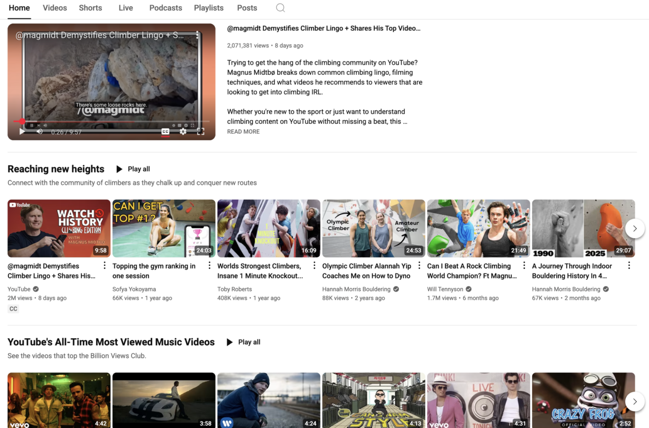Toggle captions off for the playing video

coord(165,131)
